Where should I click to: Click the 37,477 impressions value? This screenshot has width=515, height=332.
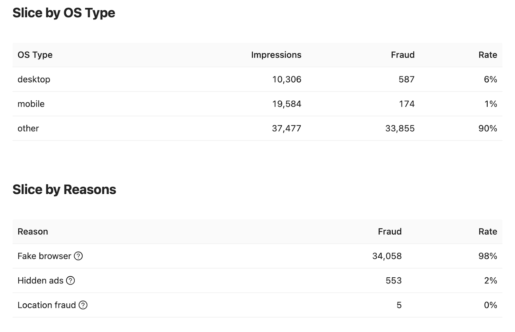286,128
